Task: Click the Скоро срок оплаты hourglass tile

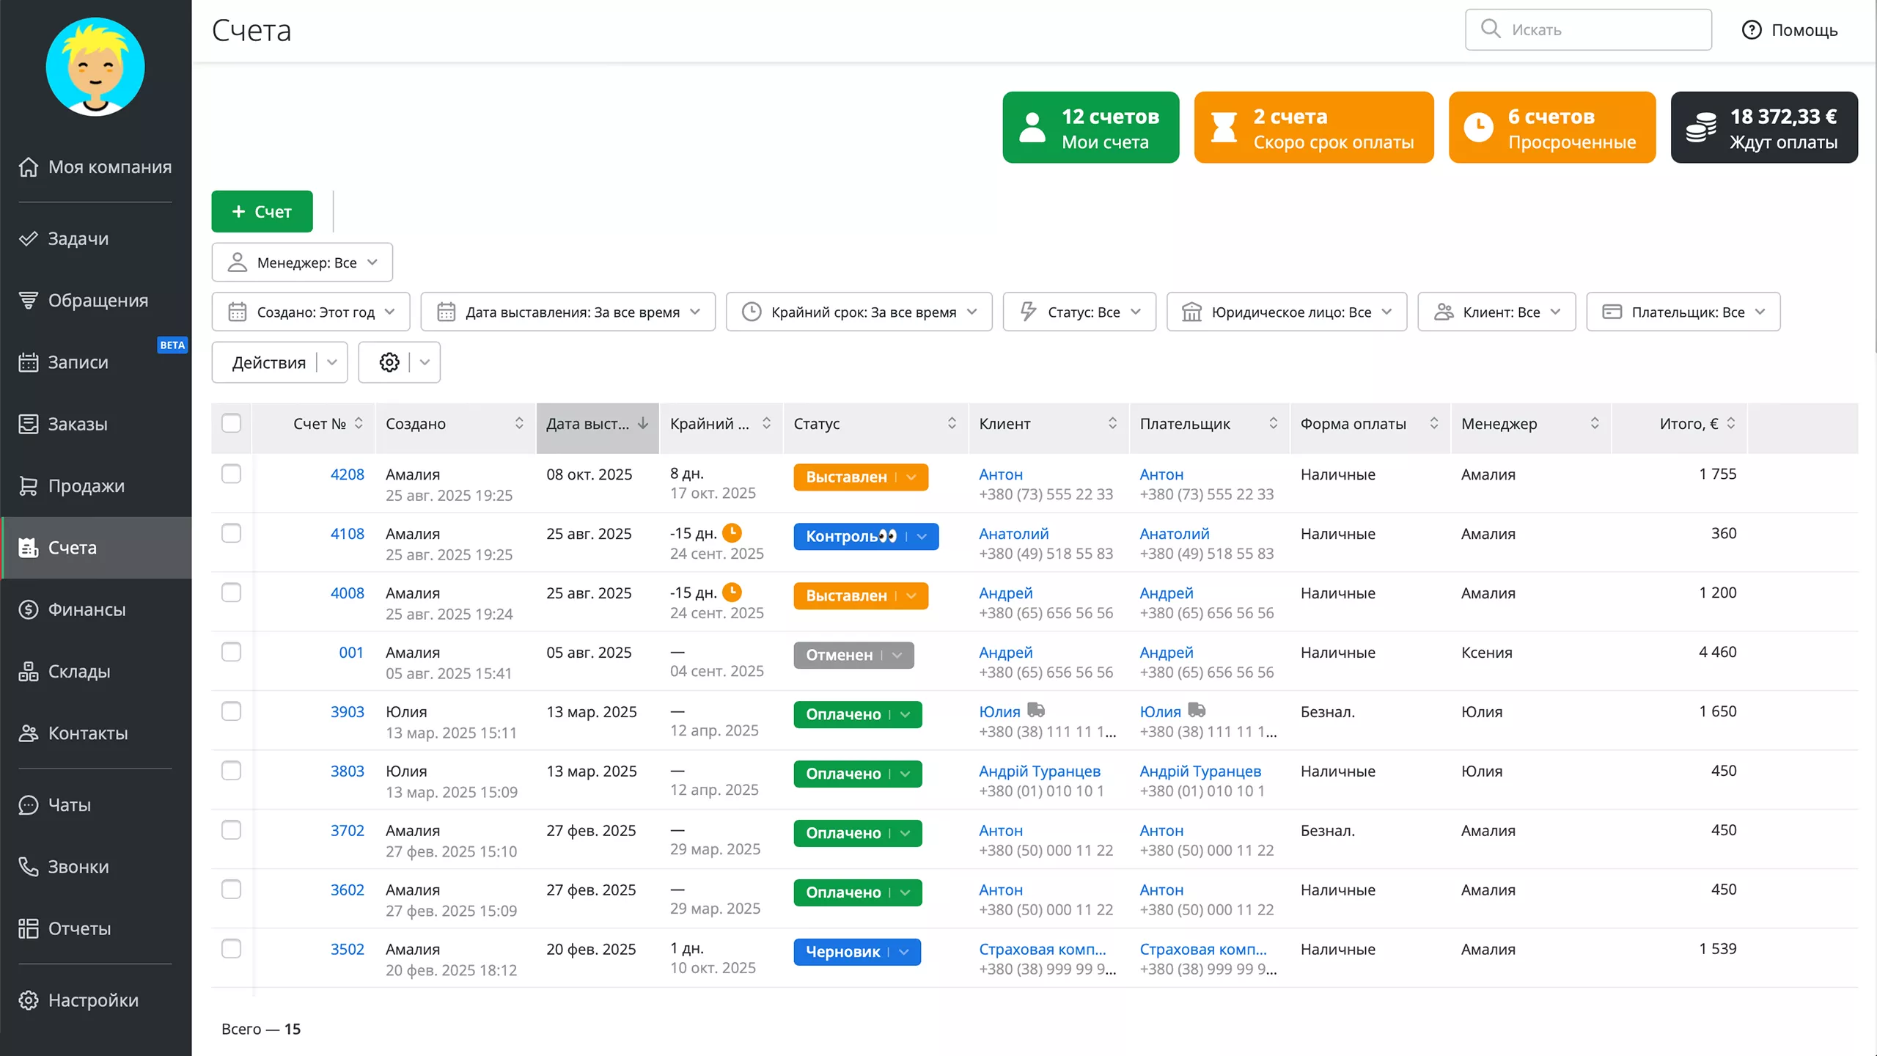Action: pos(1313,128)
